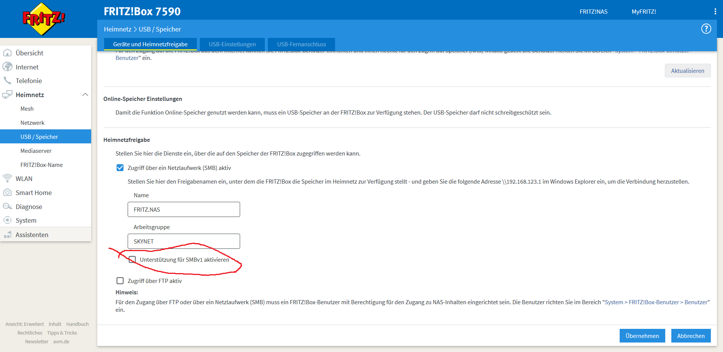The image size is (723, 352).
Task: Open Inhalt footer link
Action: click(x=55, y=324)
